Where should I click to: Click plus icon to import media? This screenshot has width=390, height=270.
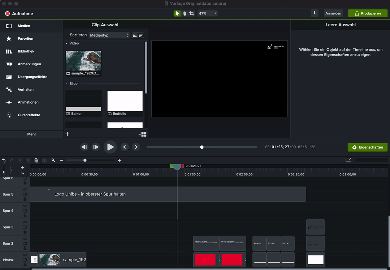[67, 134]
